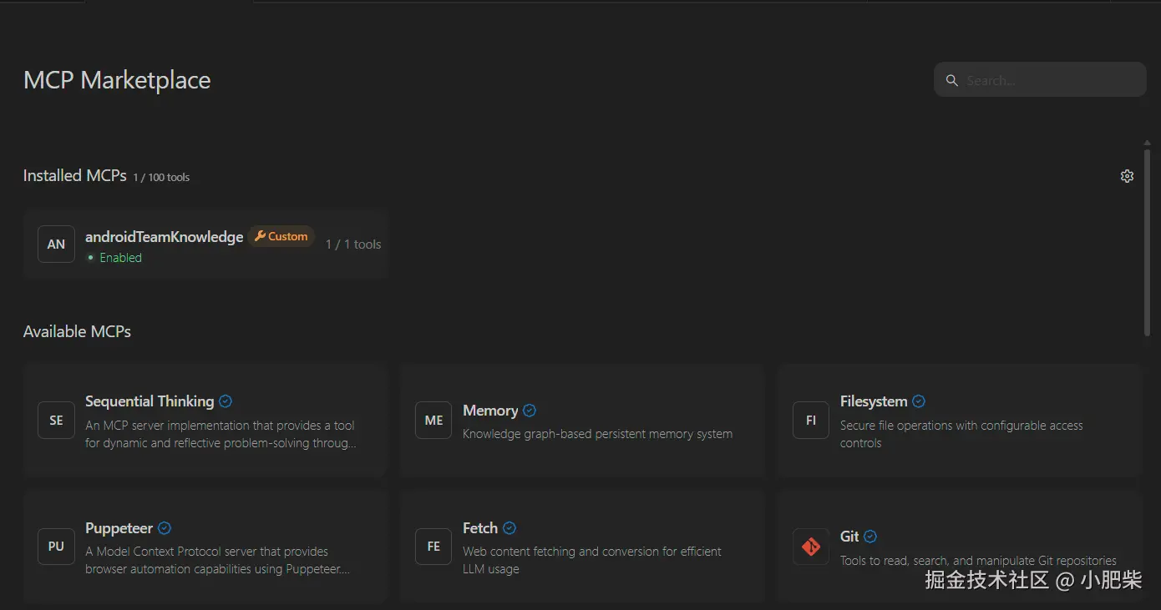The image size is (1161, 610).
Task: Click the ME icon for Memory
Action: [x=433, y=421]
